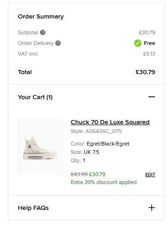This screenshot has height=228, width=167.
Task: Click the Your Cart (1) heading
Action: 35,97
